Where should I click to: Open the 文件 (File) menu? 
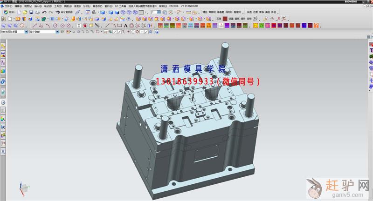(x=7, y=6)
